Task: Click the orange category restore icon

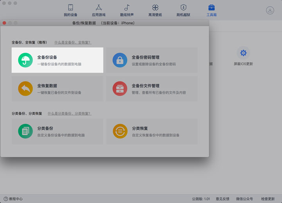Action: 120,131
